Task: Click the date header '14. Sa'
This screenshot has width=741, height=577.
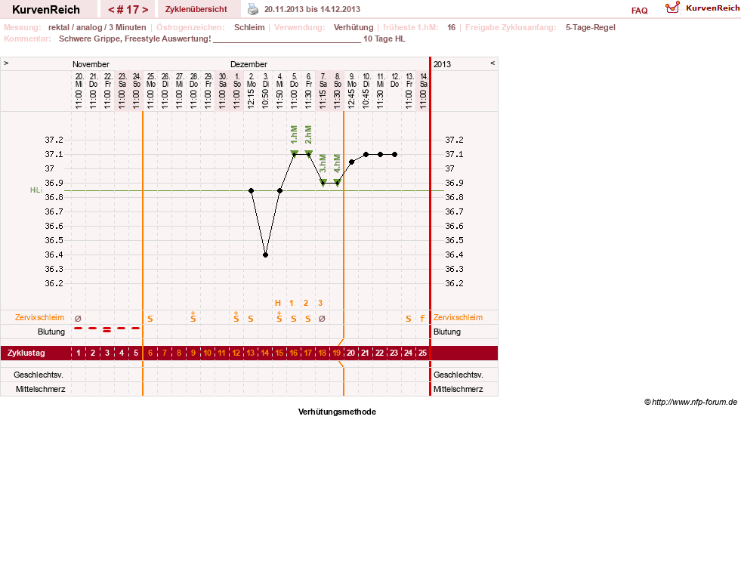Action: point(424,80)
